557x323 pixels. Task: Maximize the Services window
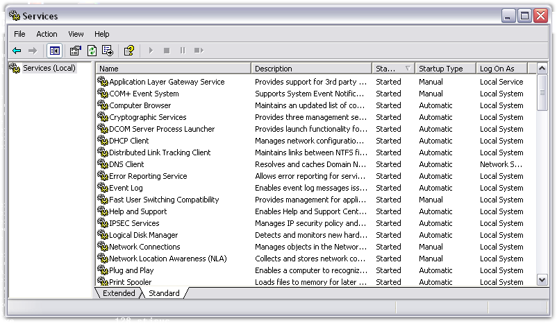coord(524,16)
